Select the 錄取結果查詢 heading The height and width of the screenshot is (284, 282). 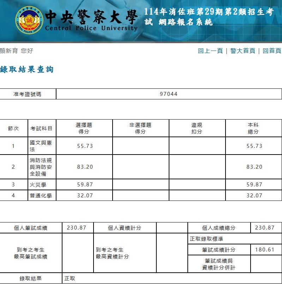pyautogui.click(x=27, y=69)
